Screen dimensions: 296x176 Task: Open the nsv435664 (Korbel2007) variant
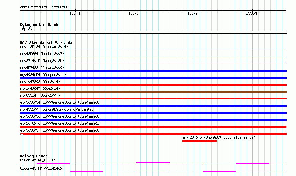(x=42, y=54)
